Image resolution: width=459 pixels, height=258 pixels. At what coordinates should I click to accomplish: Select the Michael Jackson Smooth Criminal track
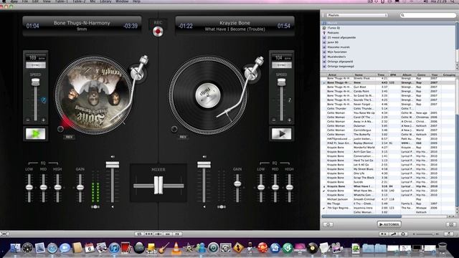(388, 199)
